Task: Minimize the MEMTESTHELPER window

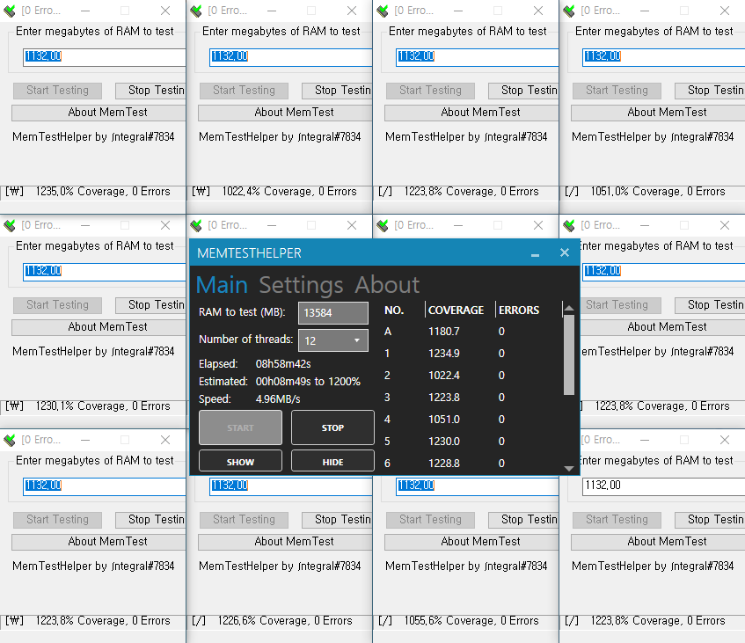Action: tap(535, 253)
